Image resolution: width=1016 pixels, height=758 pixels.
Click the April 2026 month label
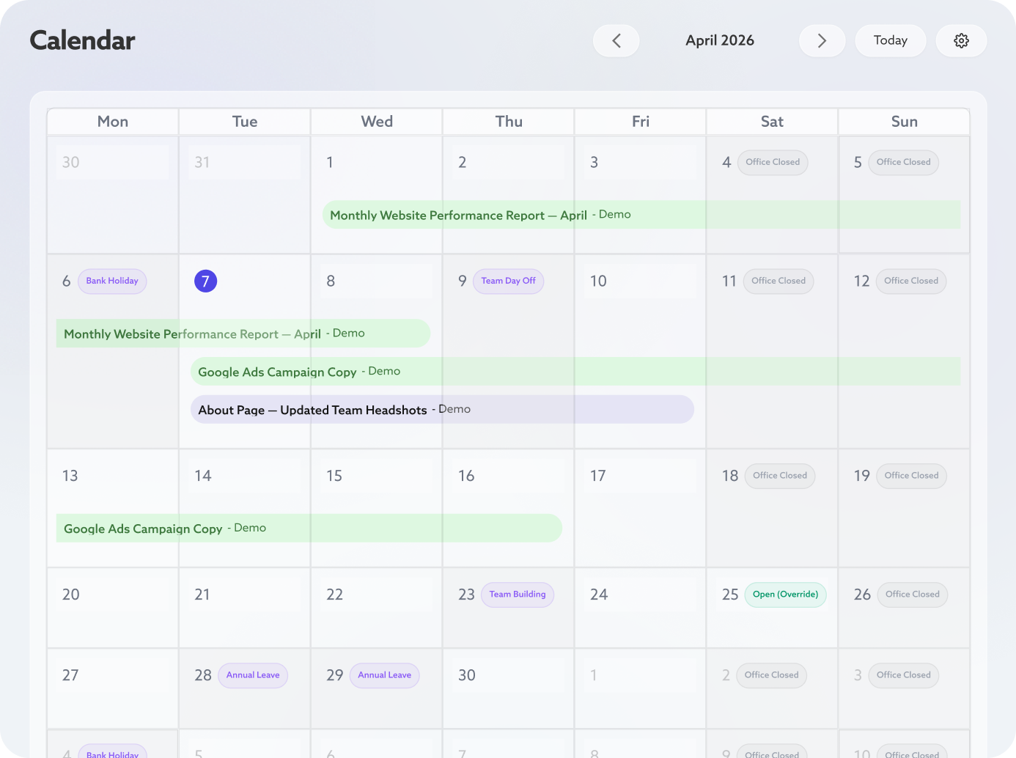pyautogui.click(x=719, y=40)
